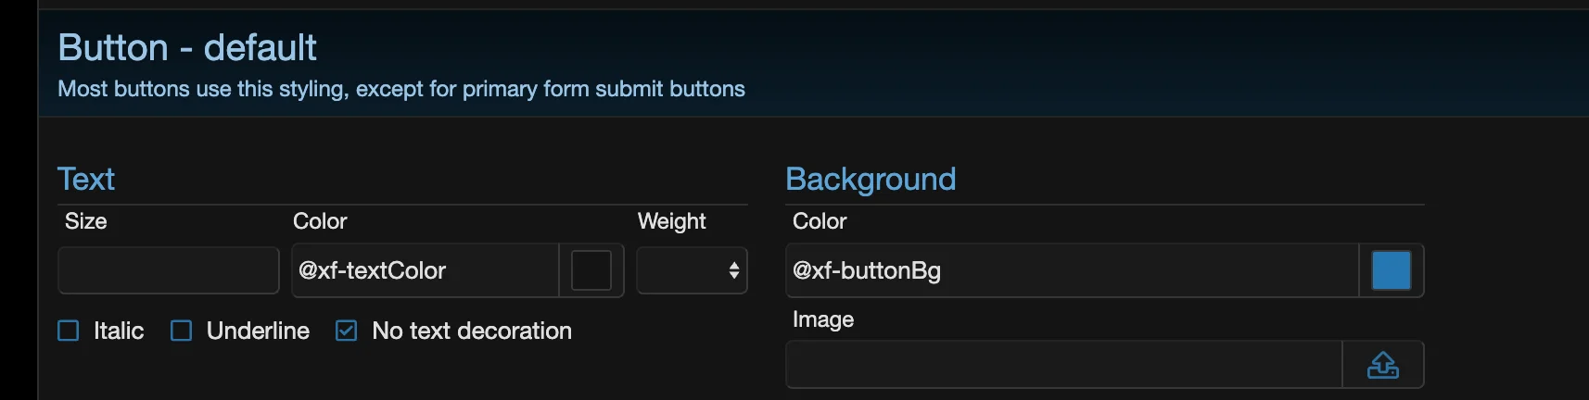Enable the Underline checkbox
Screen dimensions: 1589x400
(182, 331)
